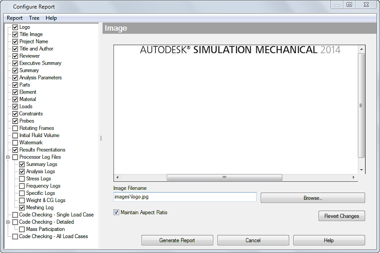Viewport: 380px width, 253px height.
Task: Open the Help menu
Action: [x=51, y=18]
